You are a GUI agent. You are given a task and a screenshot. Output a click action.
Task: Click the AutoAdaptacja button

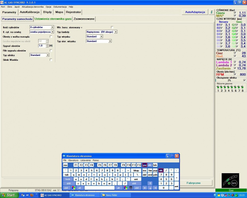pos(195,12)
